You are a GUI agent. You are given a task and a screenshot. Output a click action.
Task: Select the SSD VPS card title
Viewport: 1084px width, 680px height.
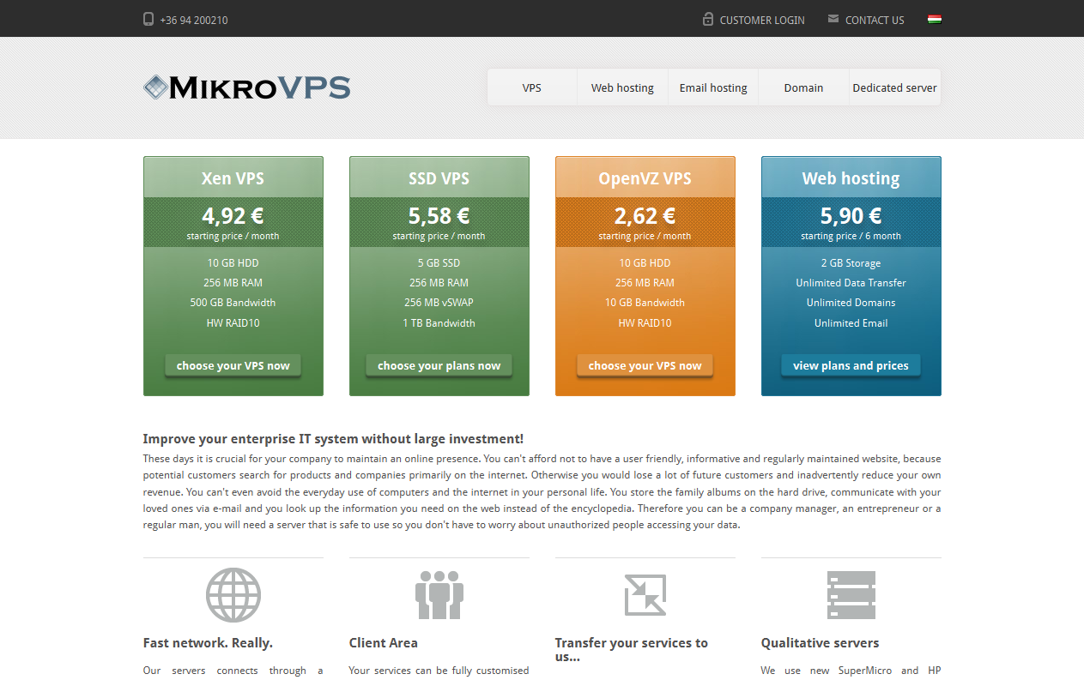click(439, 178)
